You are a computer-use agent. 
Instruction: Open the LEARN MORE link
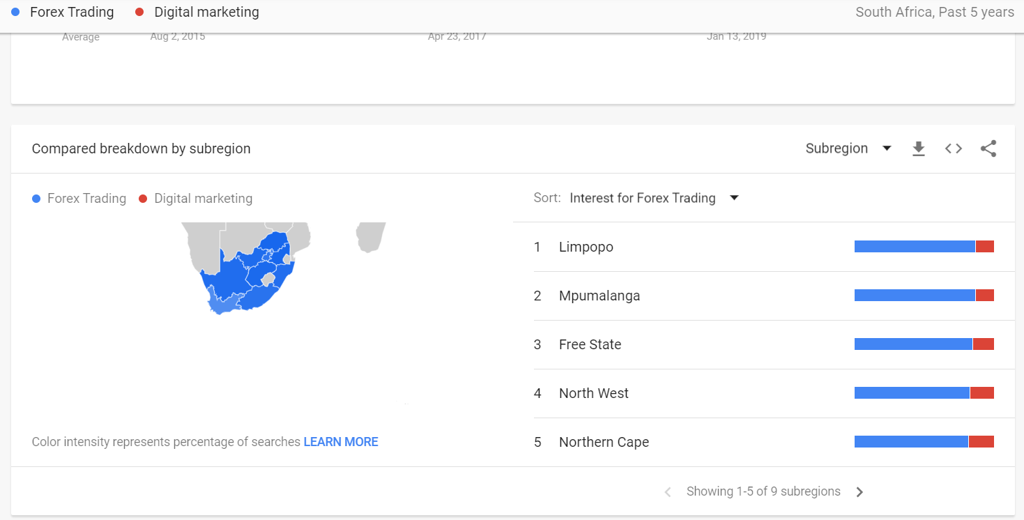[341, 442]
